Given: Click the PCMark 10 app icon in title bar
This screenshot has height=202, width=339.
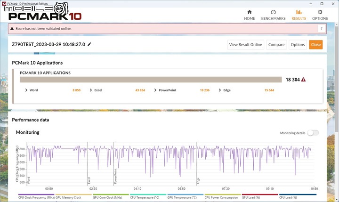Looking at the screenshot, I should (4, 3).
